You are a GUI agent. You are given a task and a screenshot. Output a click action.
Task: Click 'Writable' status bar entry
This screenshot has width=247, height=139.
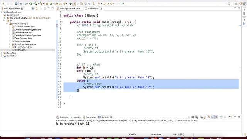132,134
